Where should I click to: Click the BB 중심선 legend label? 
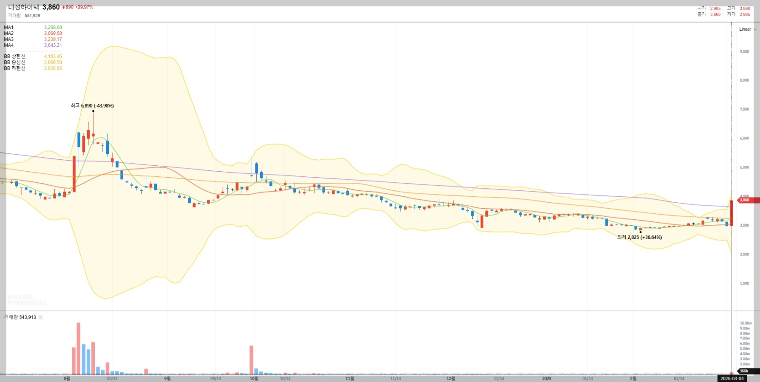point(15,62)
